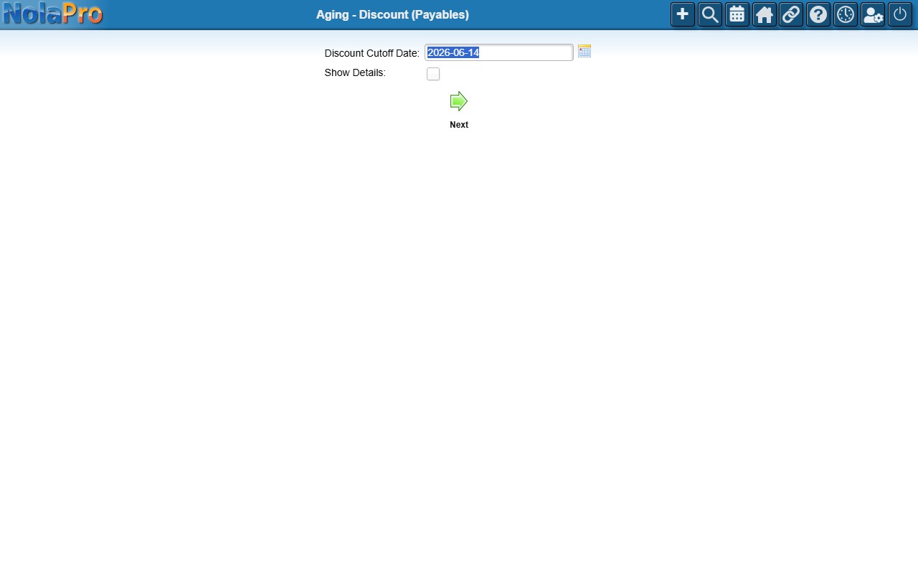Click the clock toolbar icon

[846, 14]
